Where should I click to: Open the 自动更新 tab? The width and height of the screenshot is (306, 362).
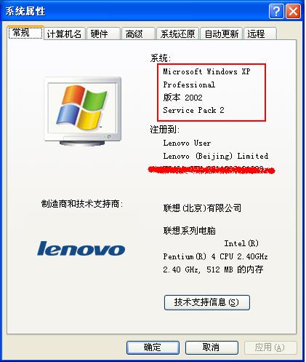pyautogui.click(x=221, y=34)
